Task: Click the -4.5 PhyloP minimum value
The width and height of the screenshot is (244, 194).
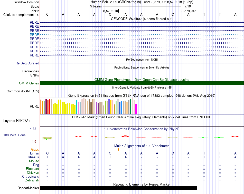Action: pos(33,142)
